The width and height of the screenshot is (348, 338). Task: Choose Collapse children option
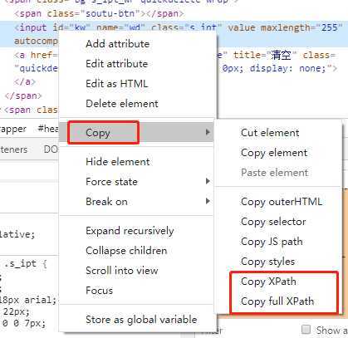126,251
